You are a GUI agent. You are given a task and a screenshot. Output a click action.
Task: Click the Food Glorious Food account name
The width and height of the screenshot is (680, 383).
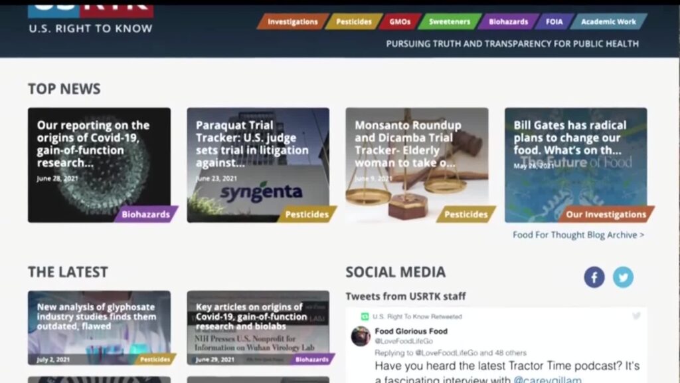coord(411,331)
